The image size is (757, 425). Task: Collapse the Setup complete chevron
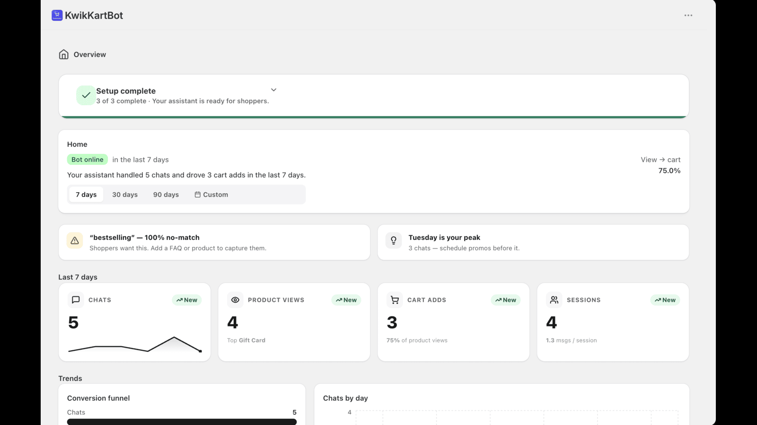point(273,90)
